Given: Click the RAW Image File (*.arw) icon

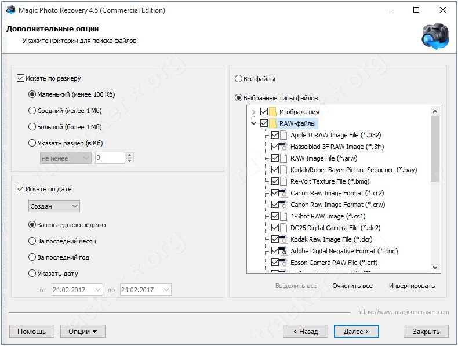Looking at the screenshot, I should [x=283, y=158].
